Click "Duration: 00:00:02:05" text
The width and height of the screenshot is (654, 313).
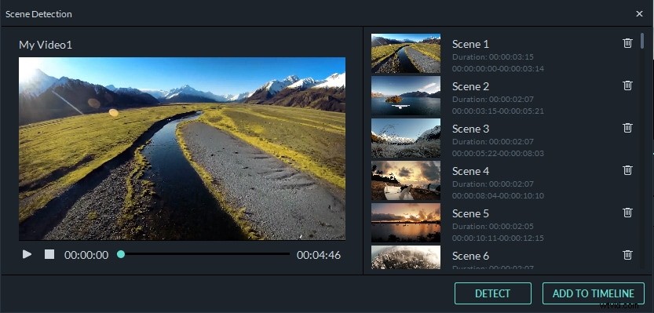(492, 226)
